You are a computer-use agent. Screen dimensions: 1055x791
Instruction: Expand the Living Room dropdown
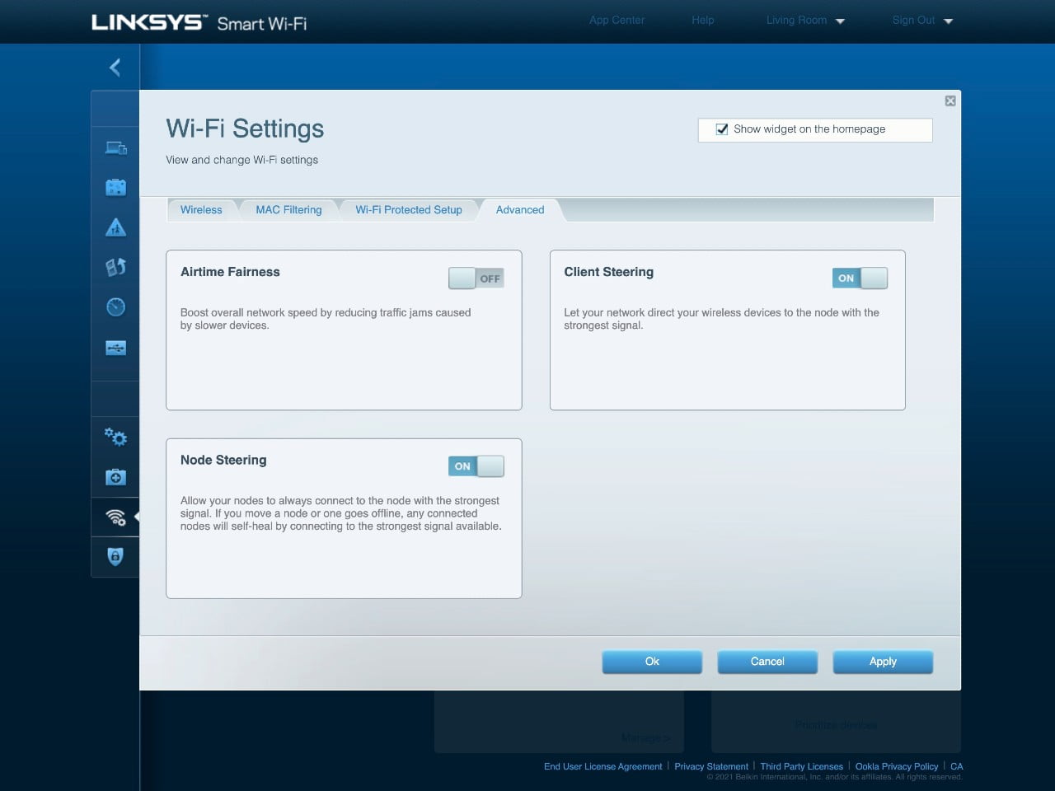804,21
